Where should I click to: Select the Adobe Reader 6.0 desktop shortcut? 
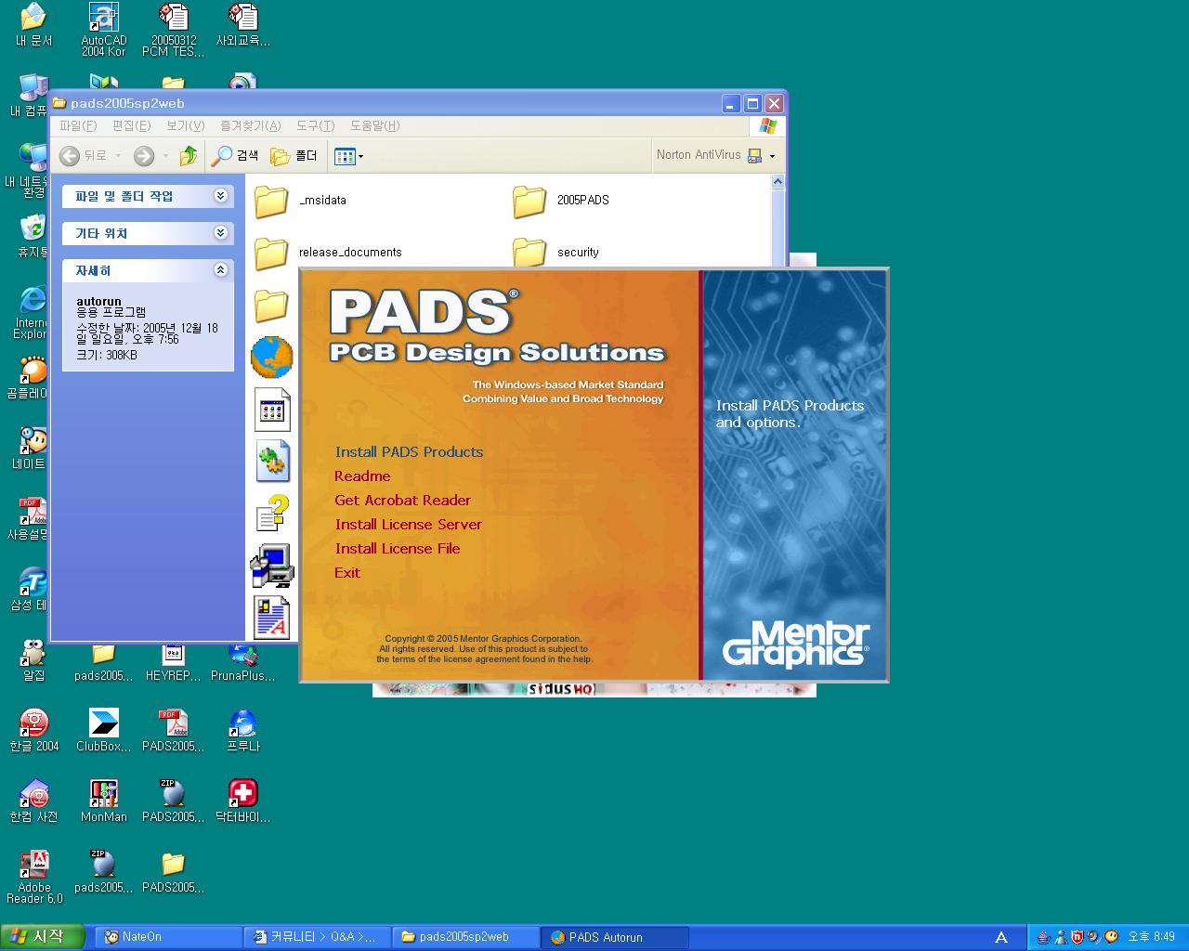pos(33,877)
